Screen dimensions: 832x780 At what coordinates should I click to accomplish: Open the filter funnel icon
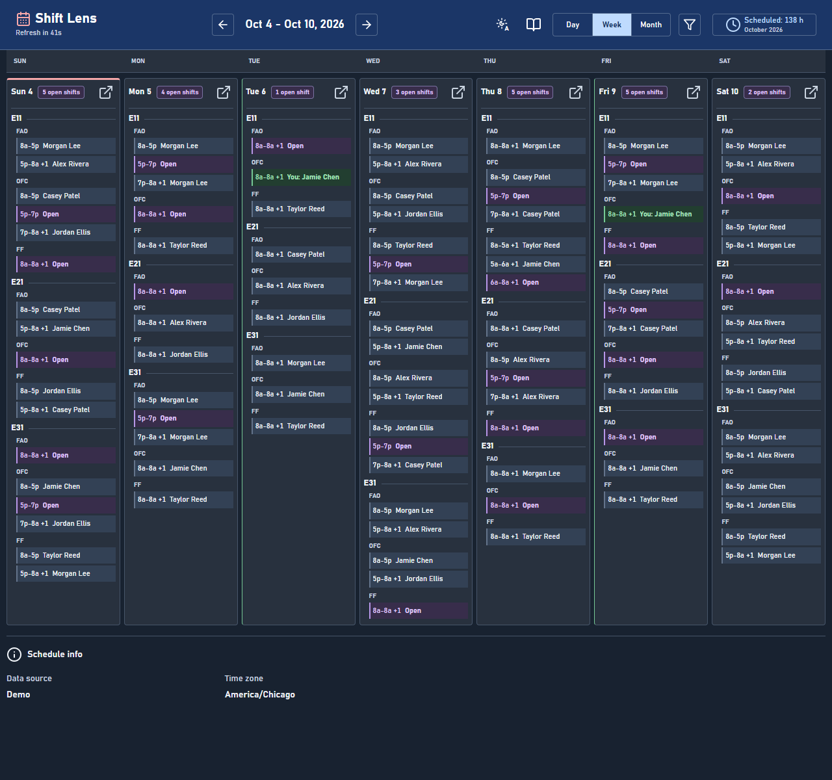tap(690, 25)
